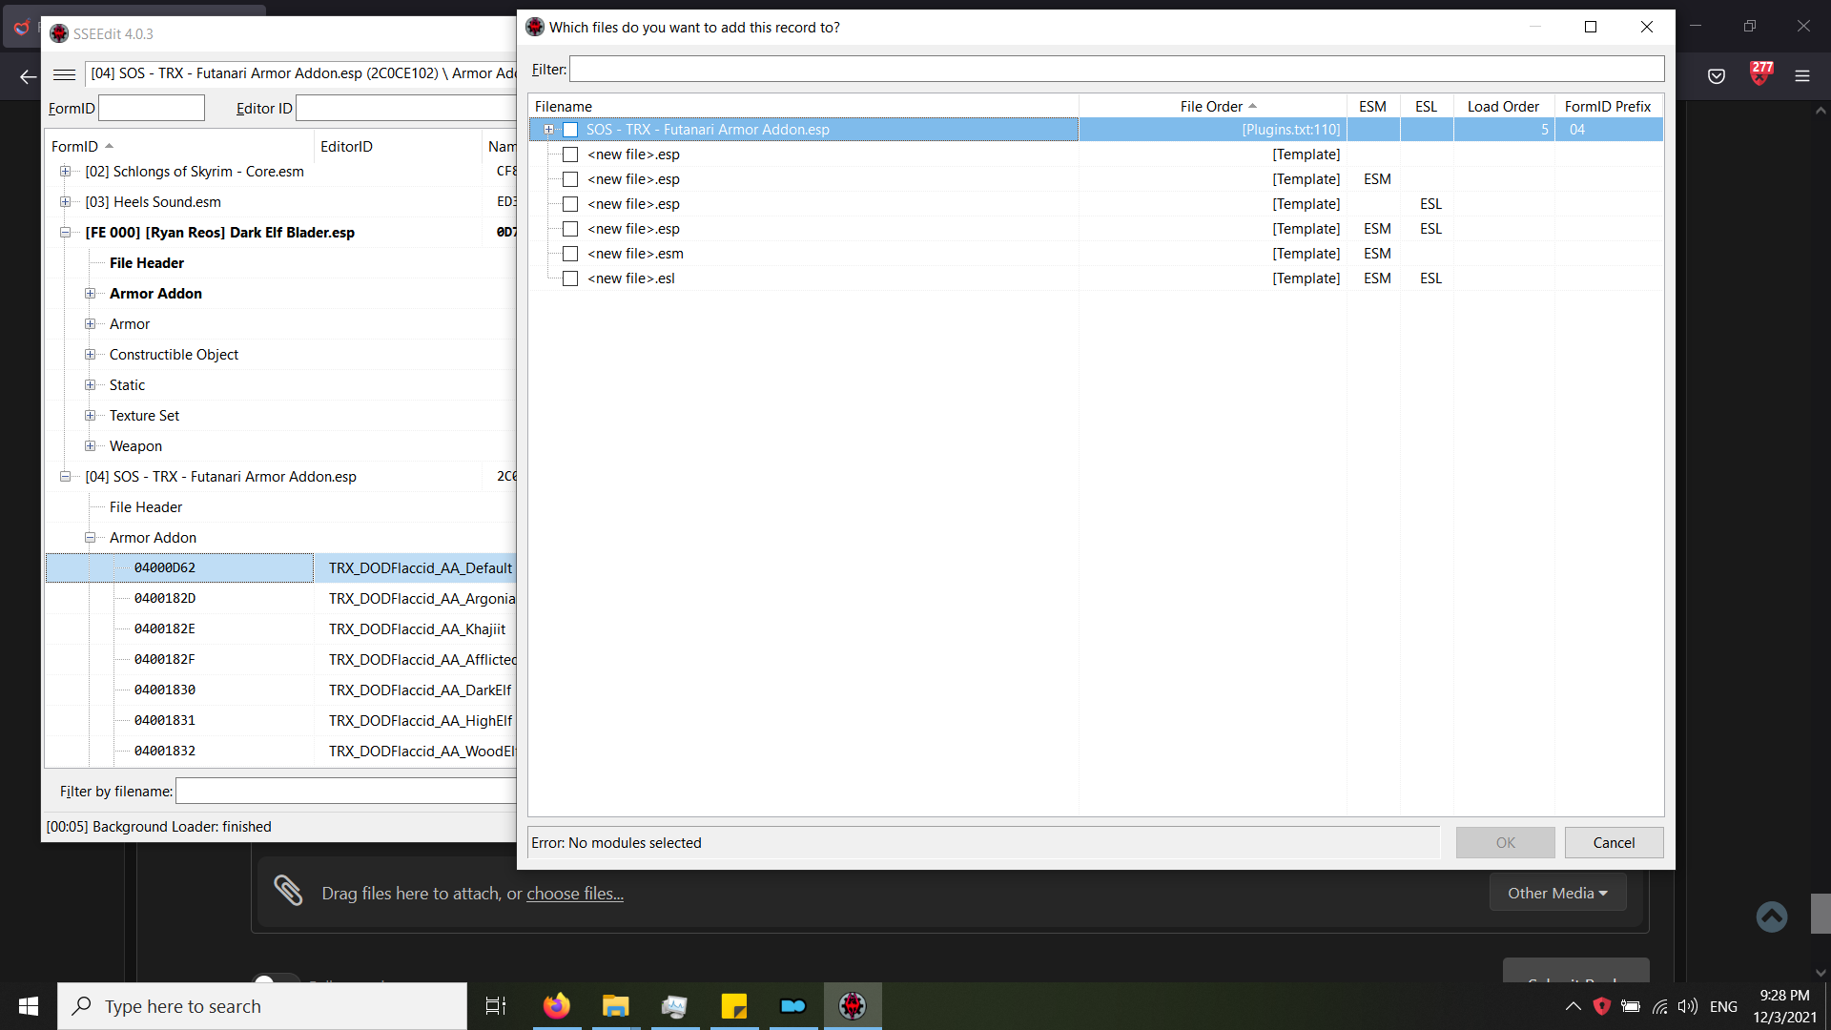Sort SSEEdit tree by EditorID column
This screenshot has width=1831, height=1030.
pos(398,147)
